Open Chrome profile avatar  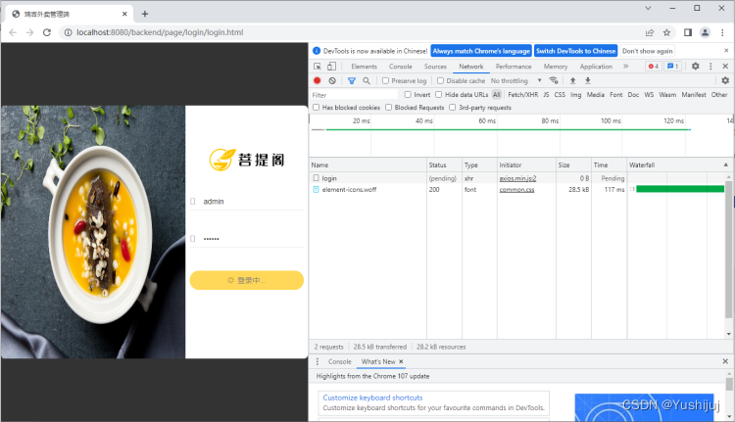pyautogui.click(x=705, y=32)
